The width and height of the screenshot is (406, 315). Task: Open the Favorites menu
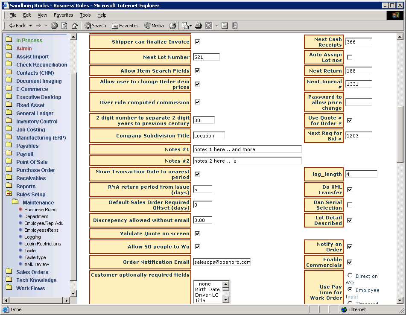click(63, 15)
